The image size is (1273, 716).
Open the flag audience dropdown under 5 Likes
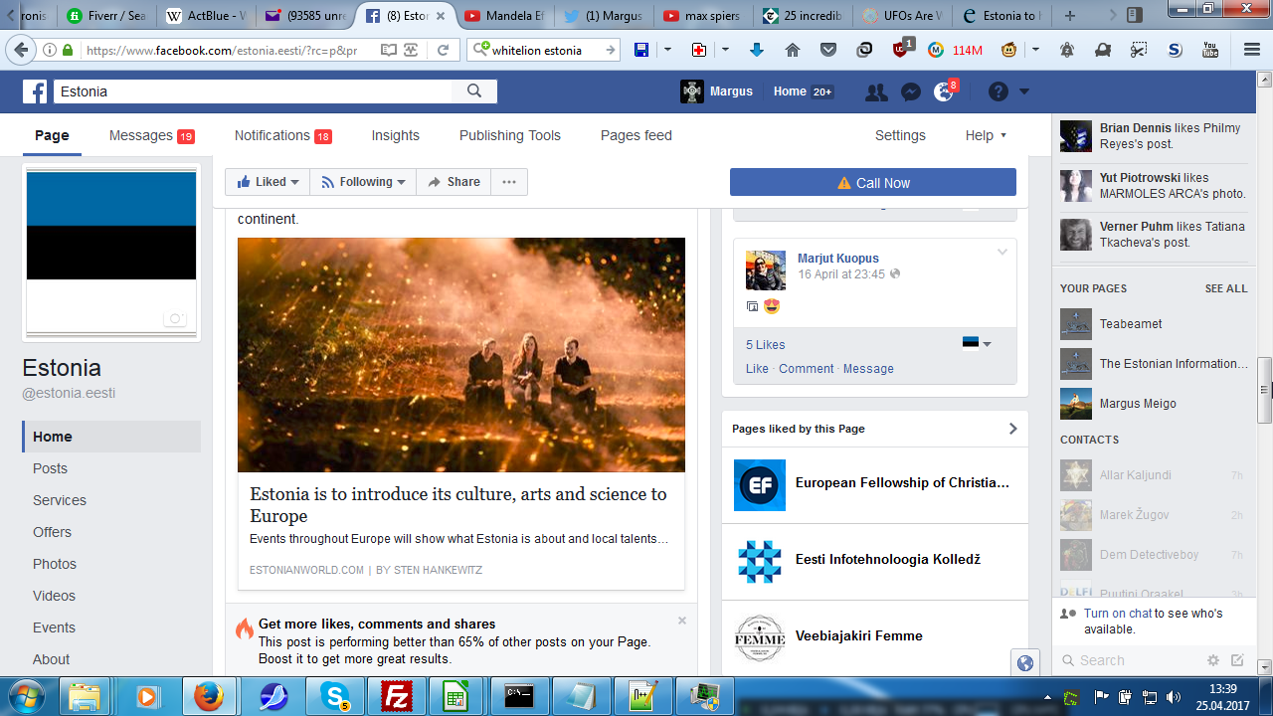point(977,344)
